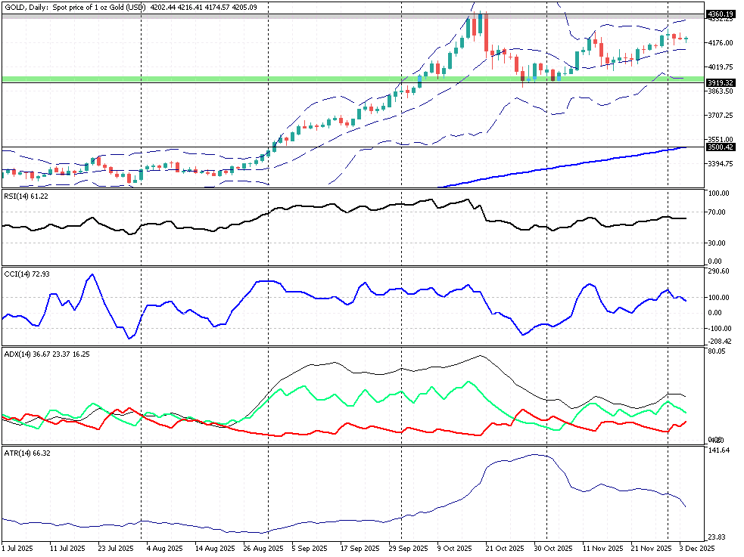Click the 290.60 value on CCI scale
The height and width of the screenshot is (557, 744).
pyautogui.click(x=718, y=271)
